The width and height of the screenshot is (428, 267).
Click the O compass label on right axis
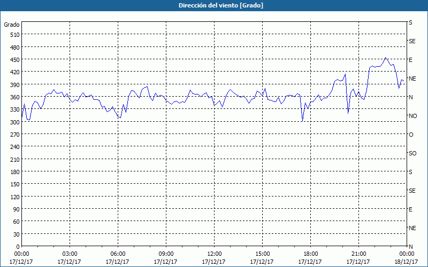pos(411,135)
